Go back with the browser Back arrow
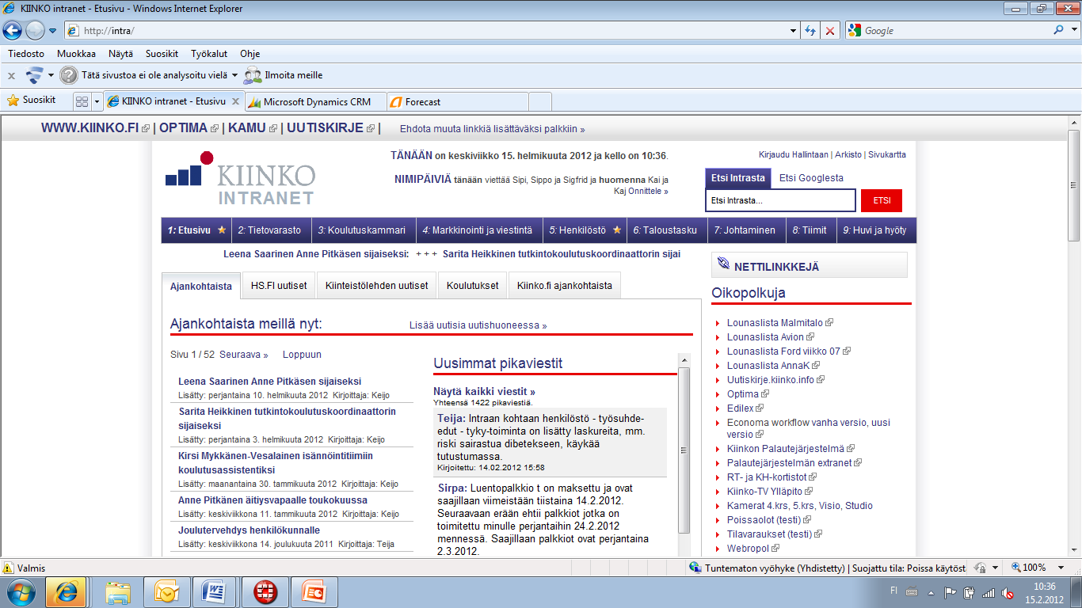This screenshot has width=1082, height=608. click(x=12, y=30)
